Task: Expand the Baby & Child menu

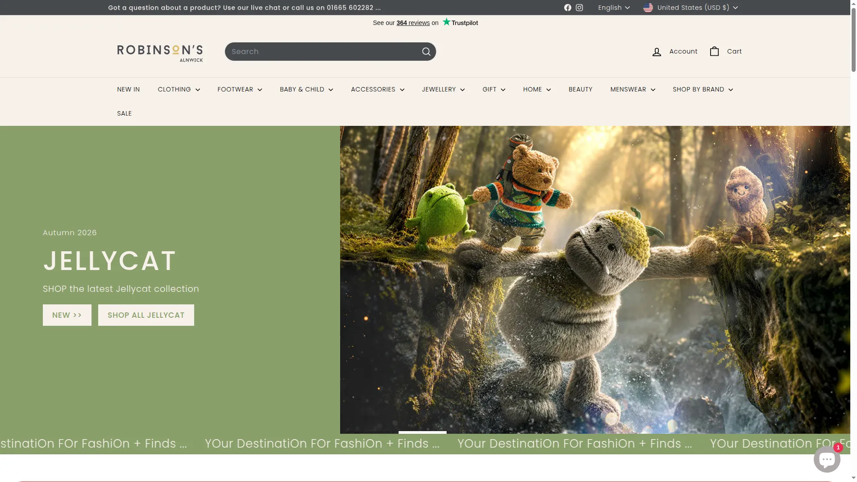Action: point(306,89)
